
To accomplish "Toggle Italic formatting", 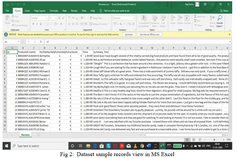I will pos(37,24).
